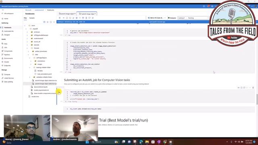The width and height of the screenshot is (258, 145).
Task: Open the Edit in VS Code dropdown
Action: pos(156,18)
